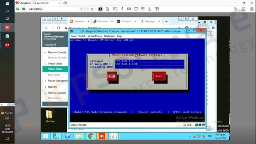The height and width of the screenshot is (144, 256).
Task: Collapse the Remote Console section
Action: tap(45, 52)
